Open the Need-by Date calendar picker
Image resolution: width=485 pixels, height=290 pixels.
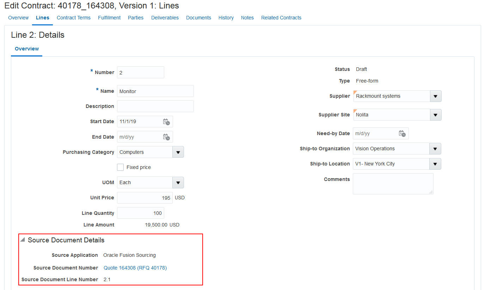402,133
